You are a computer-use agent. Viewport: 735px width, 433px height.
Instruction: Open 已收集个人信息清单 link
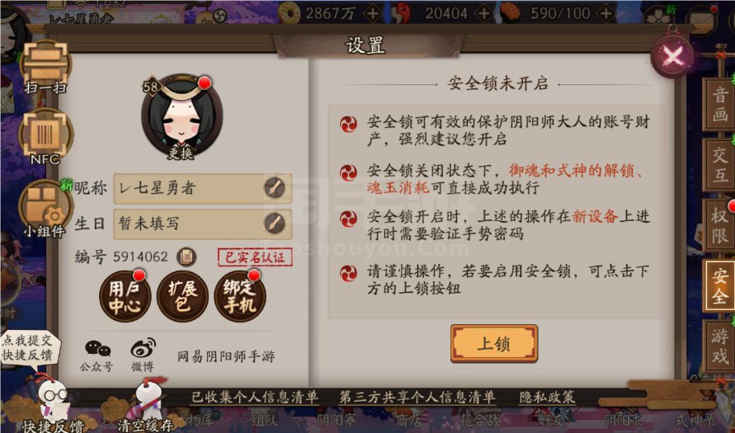255,398
